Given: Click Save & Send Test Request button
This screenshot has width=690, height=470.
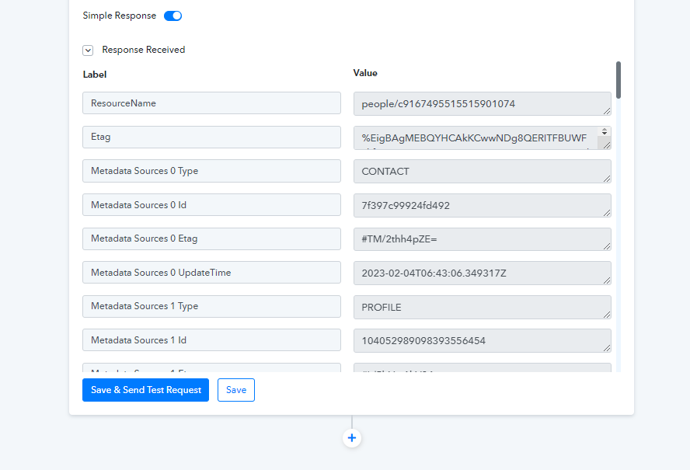Looking at the screenshot, I should pos(145,390).
